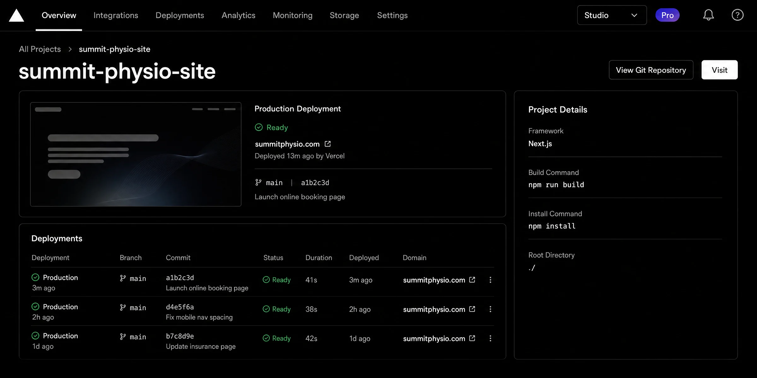Open more options menu for a1b2c3d deployment

tap(490, 280)
